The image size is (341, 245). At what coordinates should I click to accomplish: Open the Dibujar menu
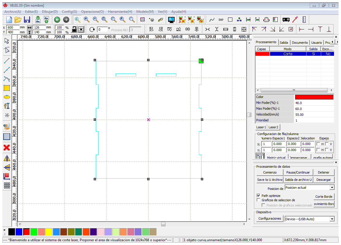50,12
